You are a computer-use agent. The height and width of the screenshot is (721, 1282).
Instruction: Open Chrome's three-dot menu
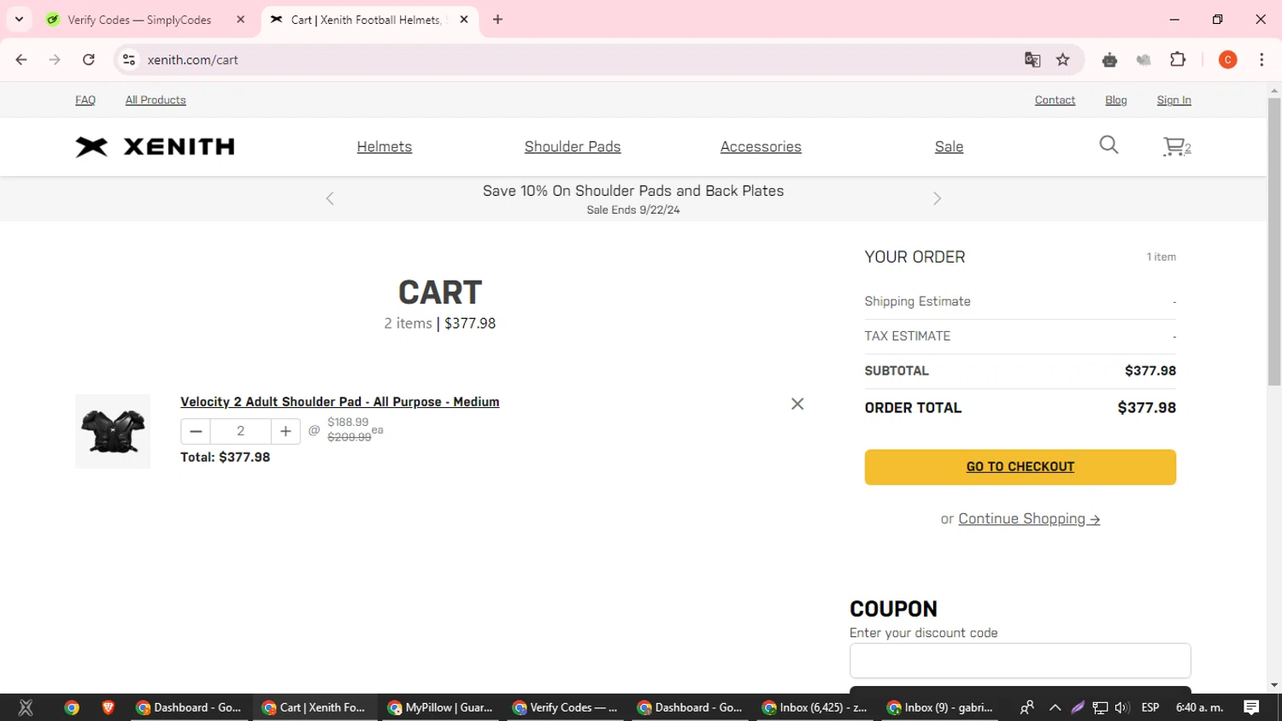tap(1261, 60)
